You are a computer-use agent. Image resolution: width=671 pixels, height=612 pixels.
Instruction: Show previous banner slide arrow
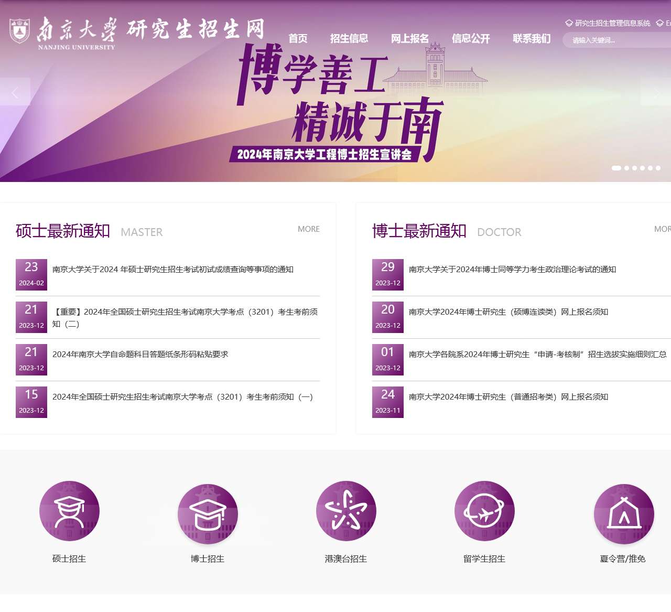15,92
